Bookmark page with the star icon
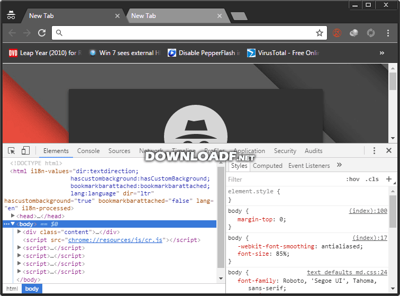Image resolution: width=400 pixels, height=296 pixels. pyautogui.click(x=320, y=33)
